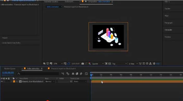Click the reset exposure icon
Viewport: 183px width, 101px height.
(154, 64)
